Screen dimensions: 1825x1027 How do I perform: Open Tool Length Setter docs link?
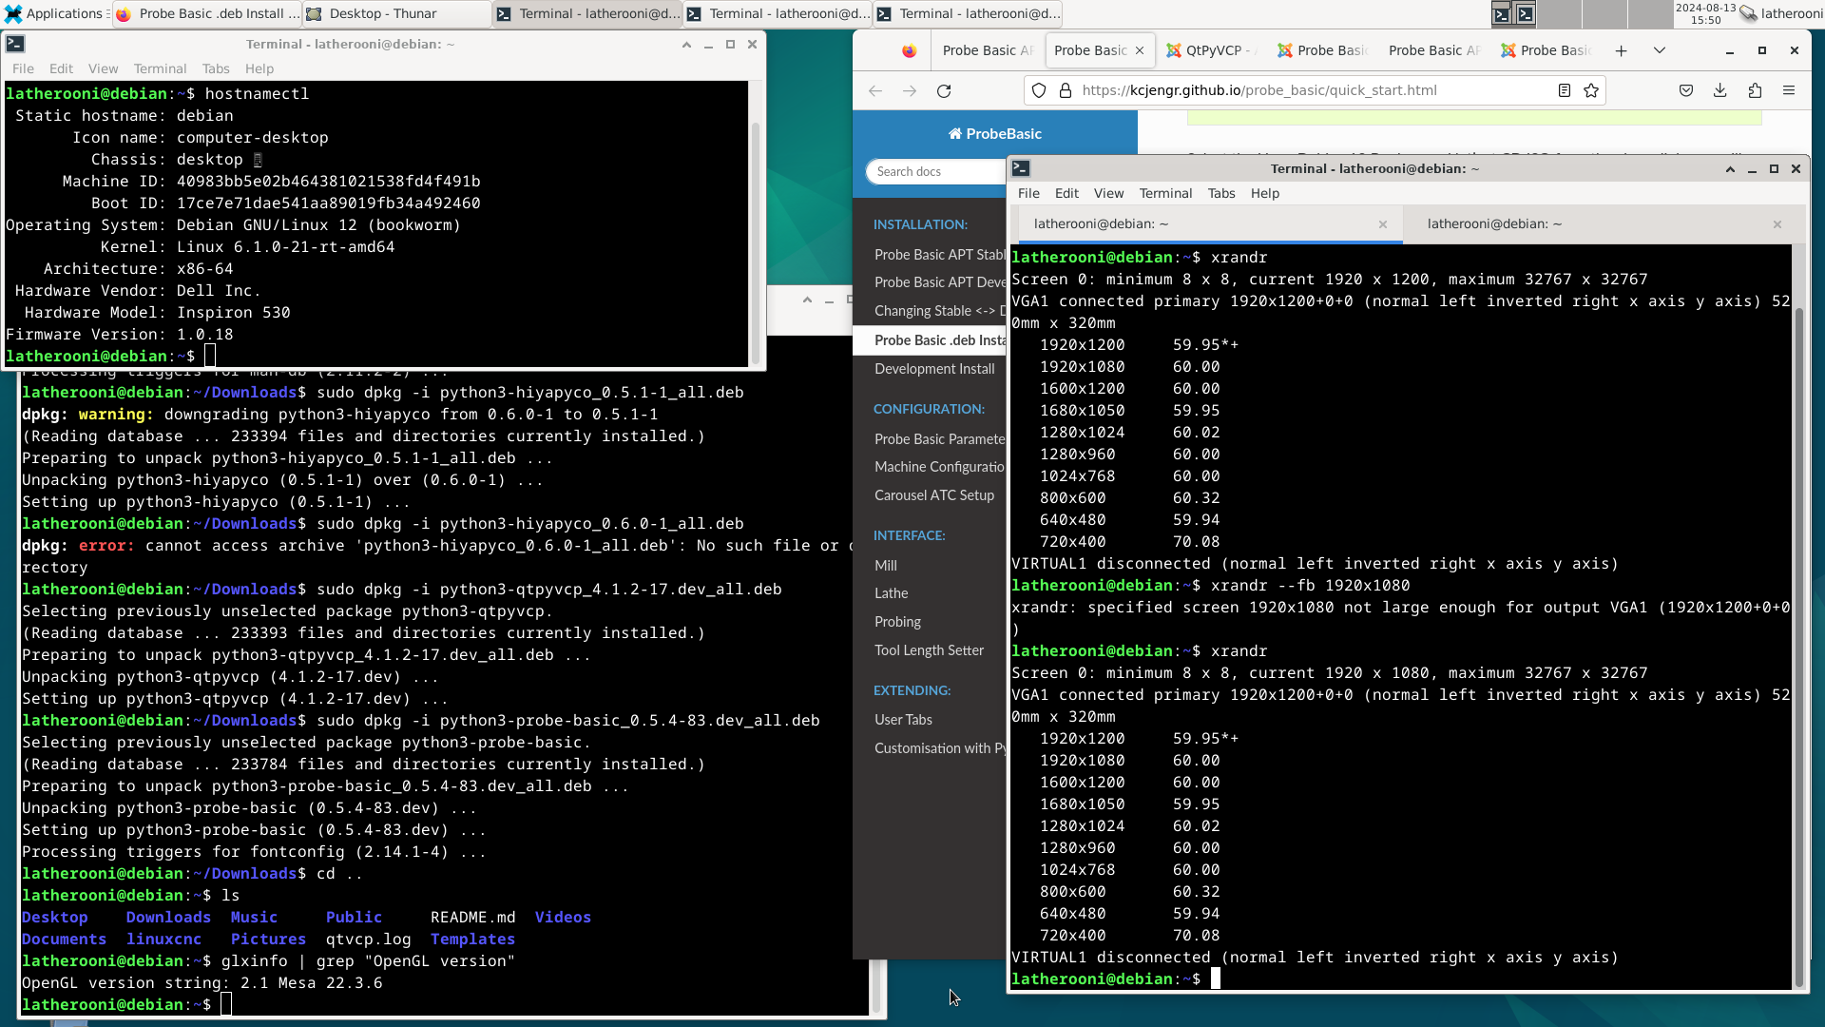929,650
